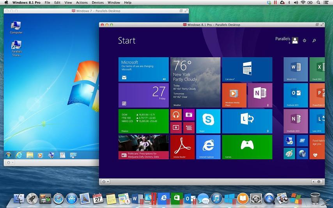Image resolution: width=333 pixels, height=208 pixels.
Task: Open the Apple menu
Action: click(x=6, y=3)
